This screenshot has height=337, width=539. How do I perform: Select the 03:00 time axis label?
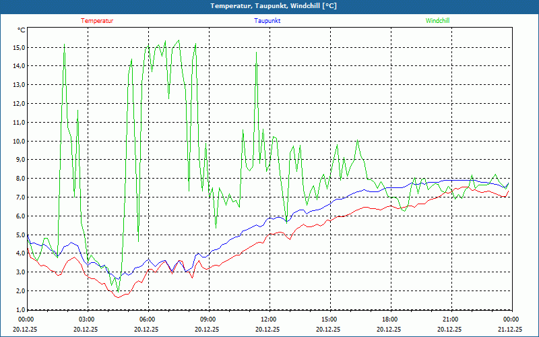(87, 319)
